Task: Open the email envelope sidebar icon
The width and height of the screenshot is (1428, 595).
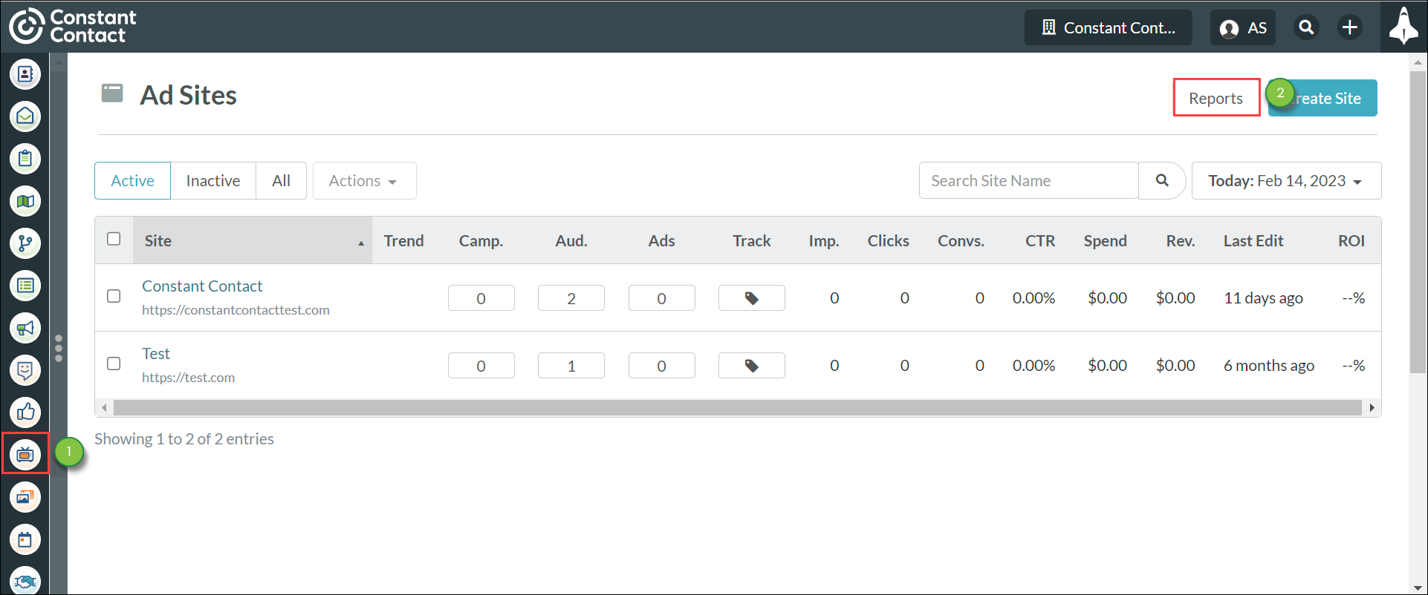Action: (25, 116)
